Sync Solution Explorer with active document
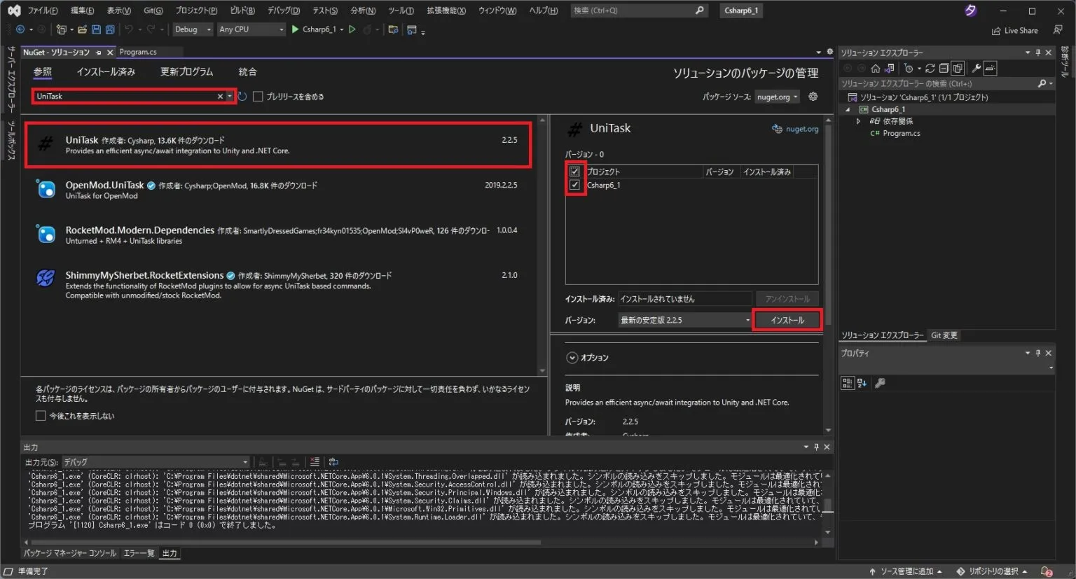The image size is (1076, 579). coord(888,68)
